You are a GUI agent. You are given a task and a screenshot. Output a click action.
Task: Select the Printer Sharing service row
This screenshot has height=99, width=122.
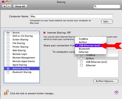[22, 47]
